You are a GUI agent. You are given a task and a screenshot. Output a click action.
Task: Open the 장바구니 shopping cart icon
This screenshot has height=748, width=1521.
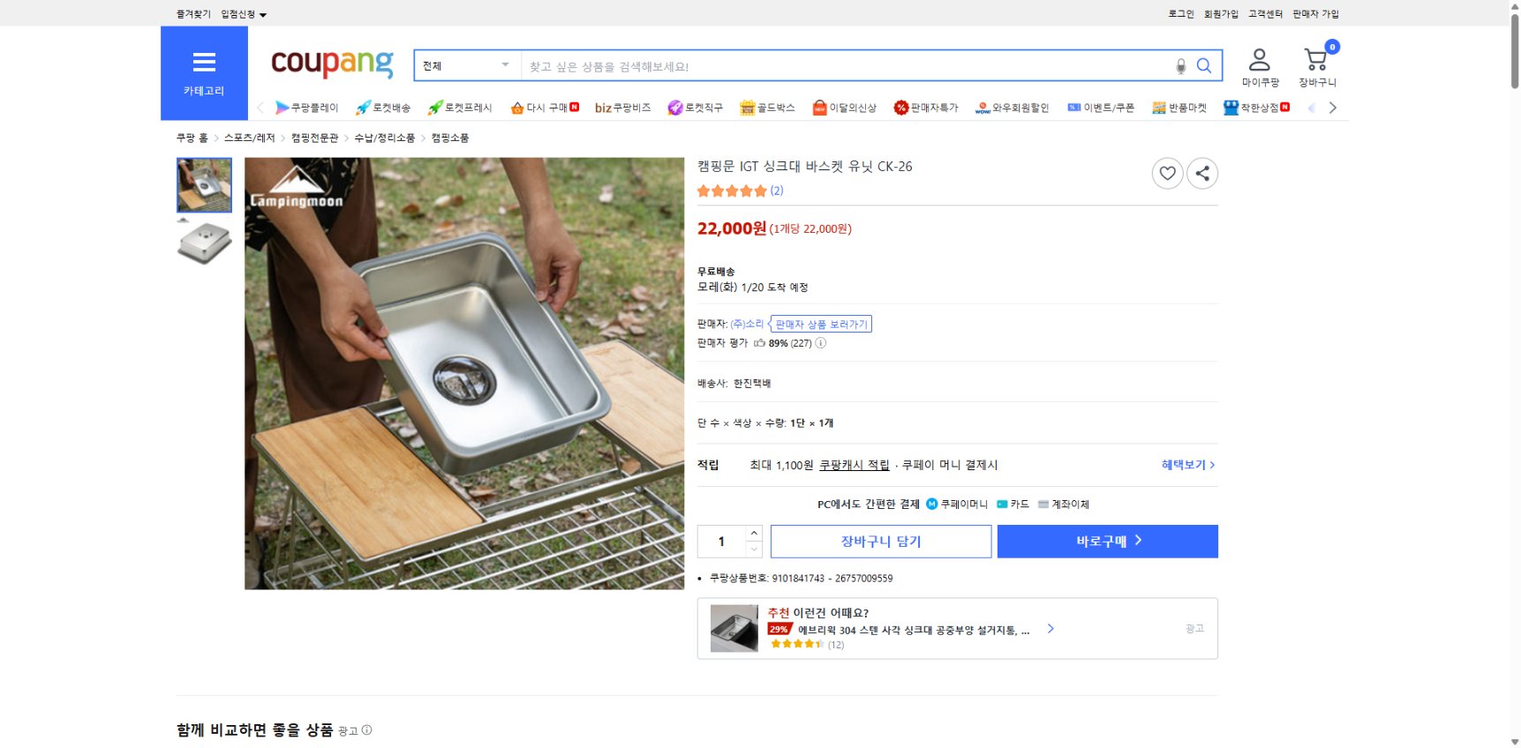point(1316,59)
